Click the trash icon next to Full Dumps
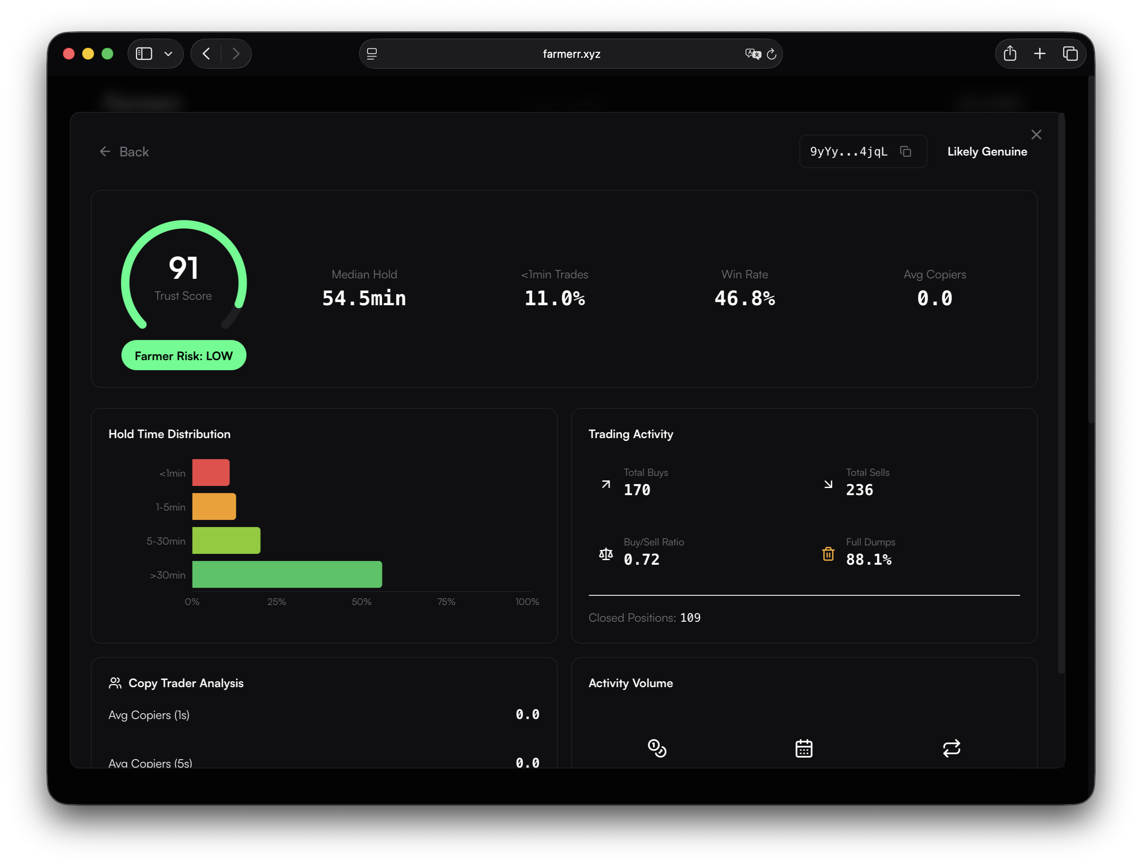Image resolution: width=1142 pixels, height=867 pixels. point(828,554)
